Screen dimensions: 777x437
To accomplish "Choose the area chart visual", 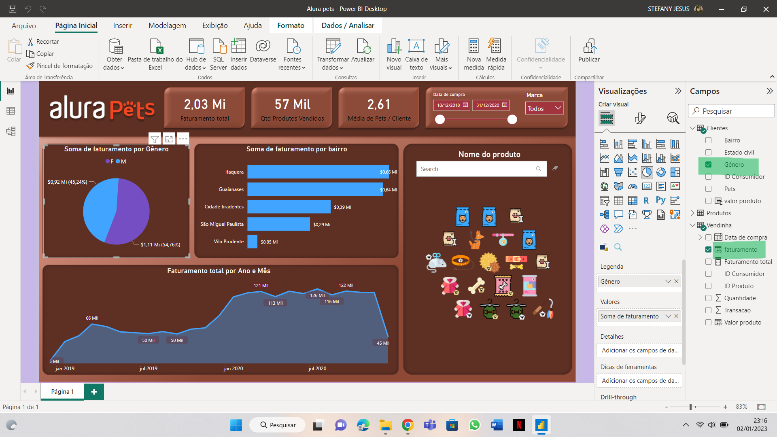I will [618, 158].
